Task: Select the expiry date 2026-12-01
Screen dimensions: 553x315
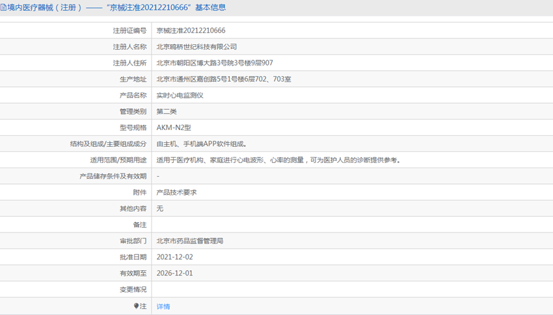Action: (174, 273)
